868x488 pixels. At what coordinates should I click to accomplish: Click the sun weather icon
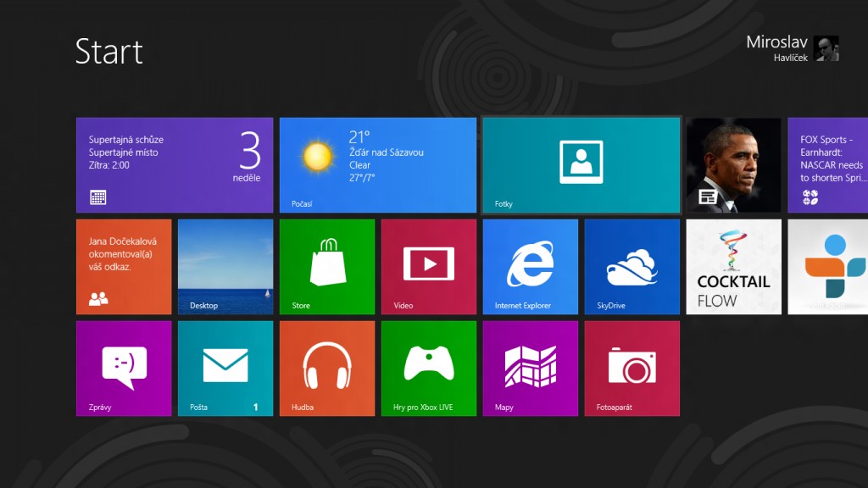(x=318, y=156)
